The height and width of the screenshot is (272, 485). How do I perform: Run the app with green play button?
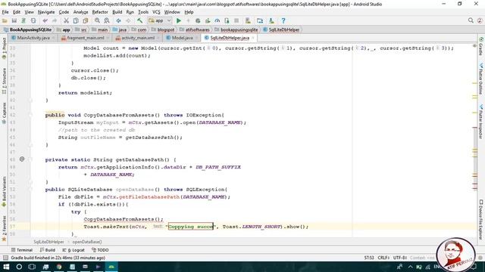(179, 20)
